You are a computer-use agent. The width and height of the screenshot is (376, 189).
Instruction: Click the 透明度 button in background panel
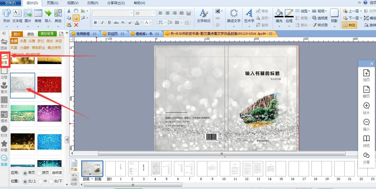[x=57, y=173]
